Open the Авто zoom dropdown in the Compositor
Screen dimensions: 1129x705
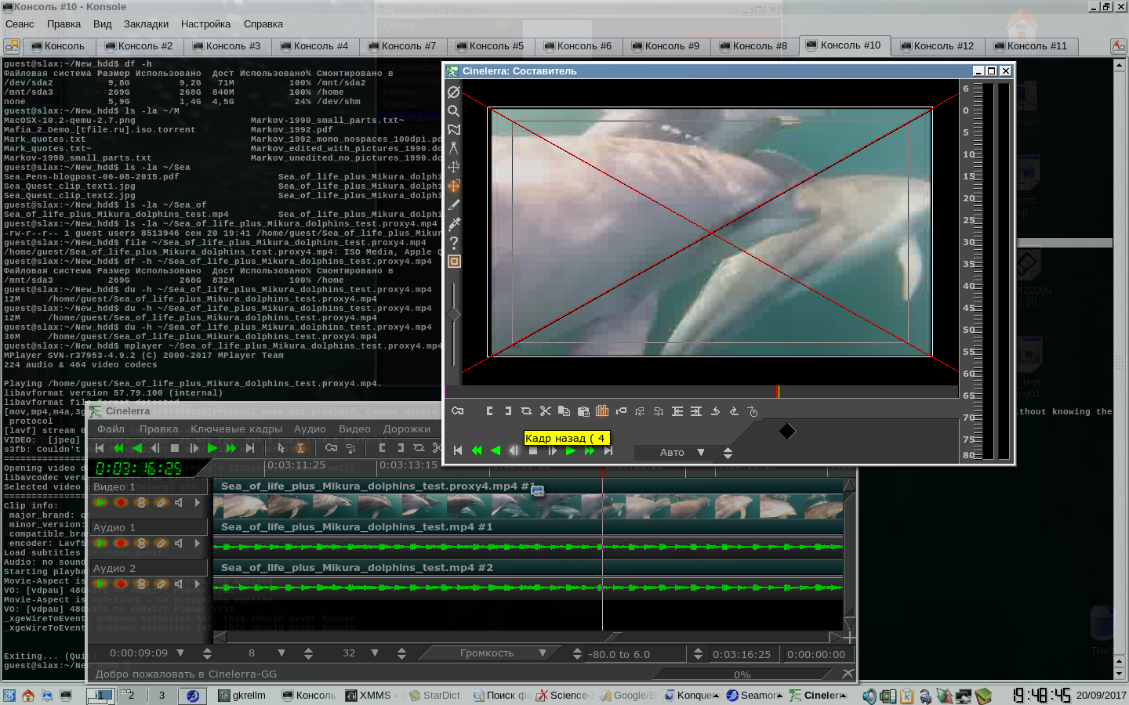pos(700,452)
